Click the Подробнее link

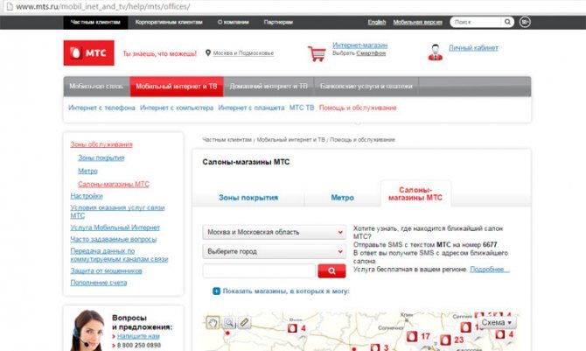489,269
